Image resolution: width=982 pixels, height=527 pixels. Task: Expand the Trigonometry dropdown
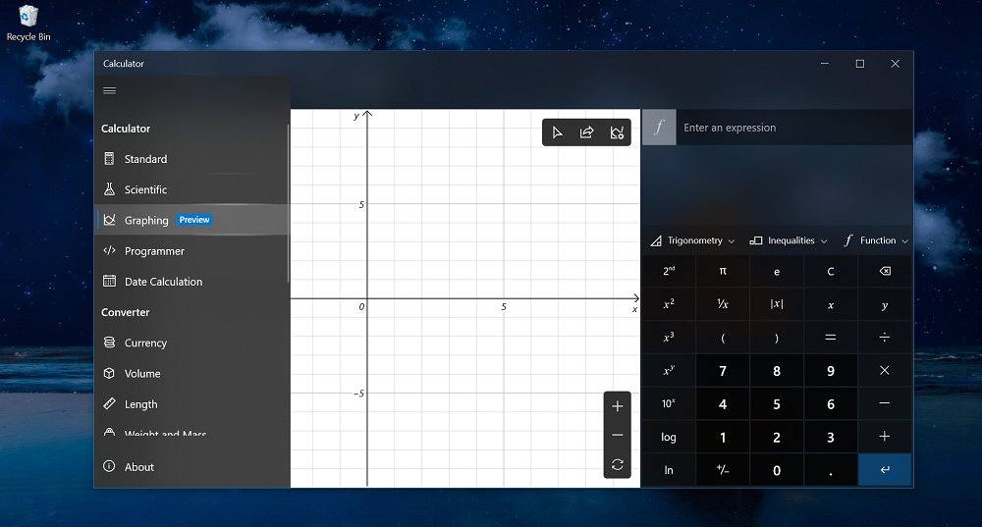(x=692, y=240)
